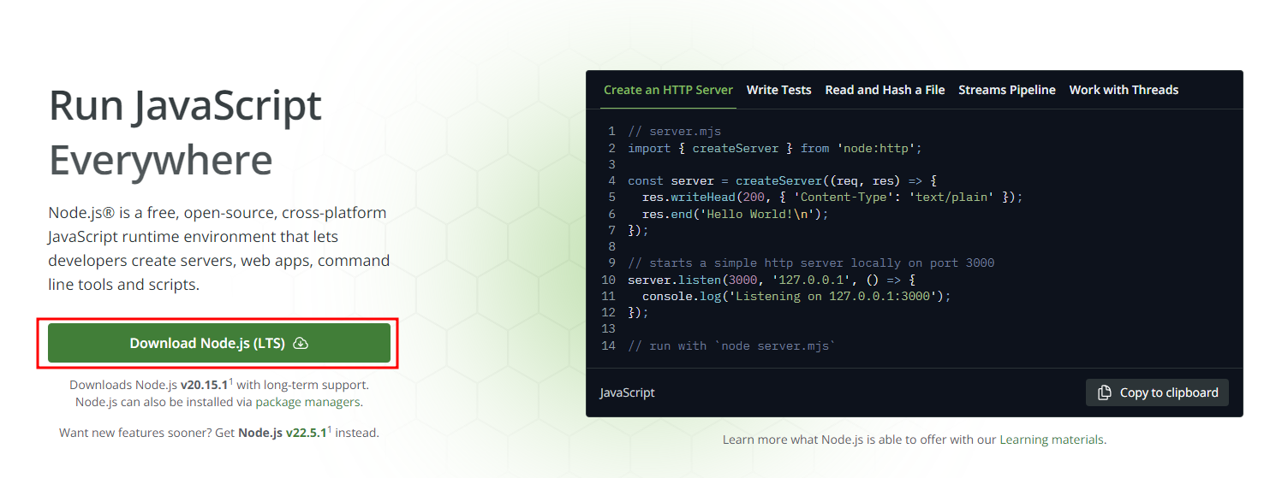
Task: Click the Node.js v22.5.1 link
Action: tap(283, 433)
